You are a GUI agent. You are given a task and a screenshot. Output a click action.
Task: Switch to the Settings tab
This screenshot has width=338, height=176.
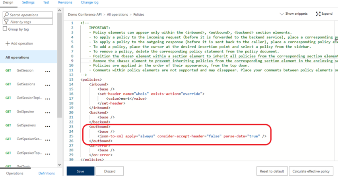pos(28,2)
